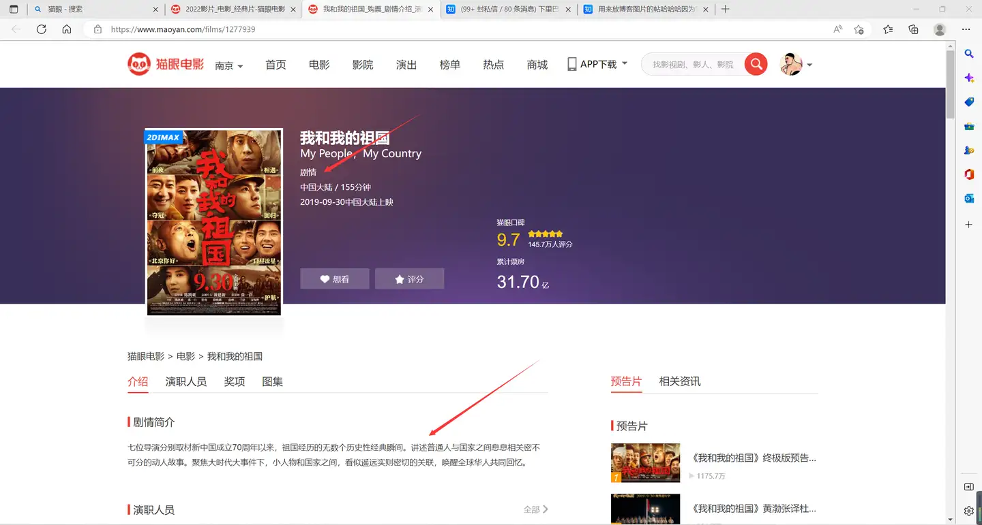Image resolution: width=982 pixels, height=525 pixels.
Task: Follow the 电影 breadcrumb link
Action: pyautogui.click(x=185, y=356)
